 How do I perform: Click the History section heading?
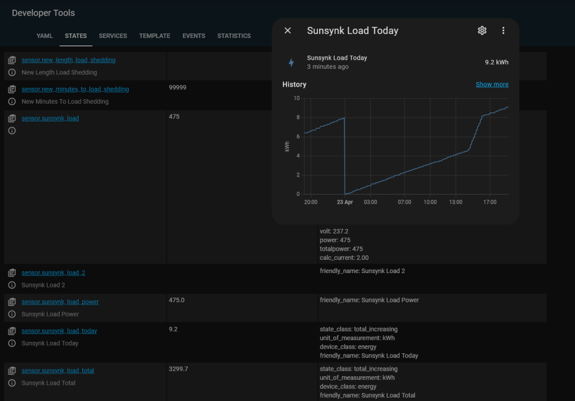294,84
